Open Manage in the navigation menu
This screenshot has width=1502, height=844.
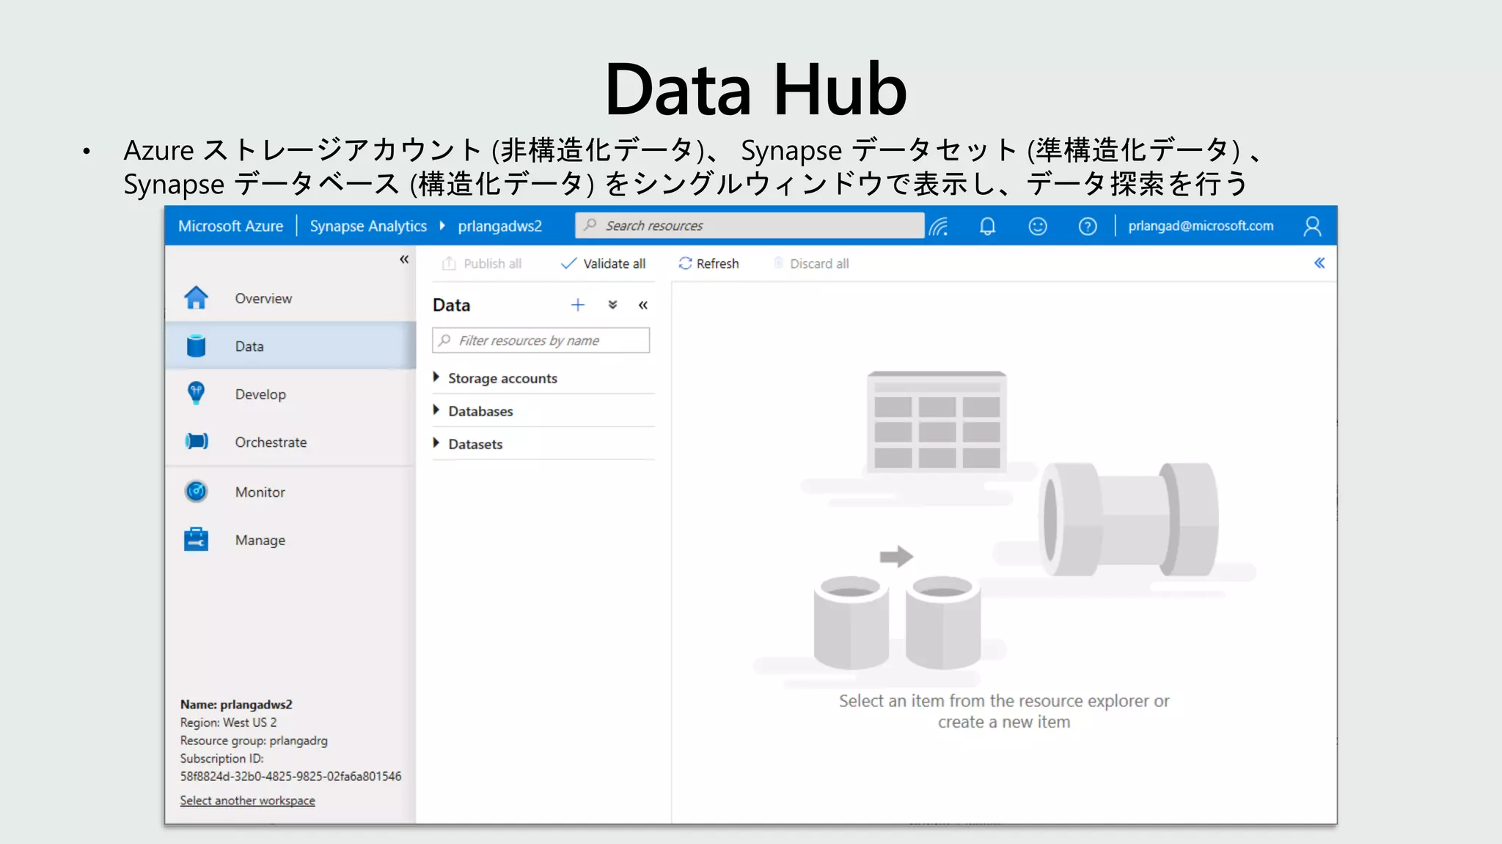pos(260,540)
